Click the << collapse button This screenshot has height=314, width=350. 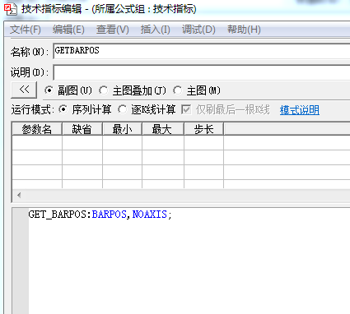tap(24, 90)
